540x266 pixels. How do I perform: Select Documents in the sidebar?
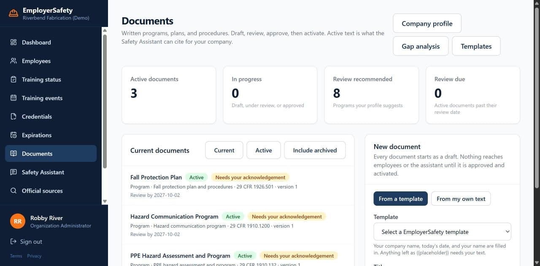[51, 153]
